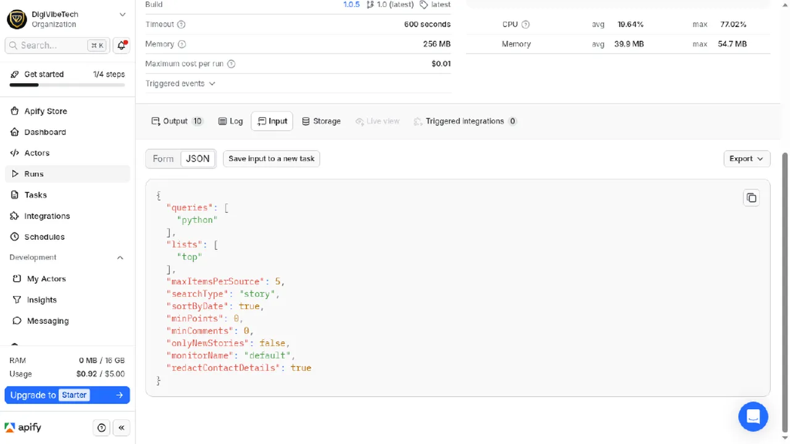Click the Timeout info icon

[181, 25]
